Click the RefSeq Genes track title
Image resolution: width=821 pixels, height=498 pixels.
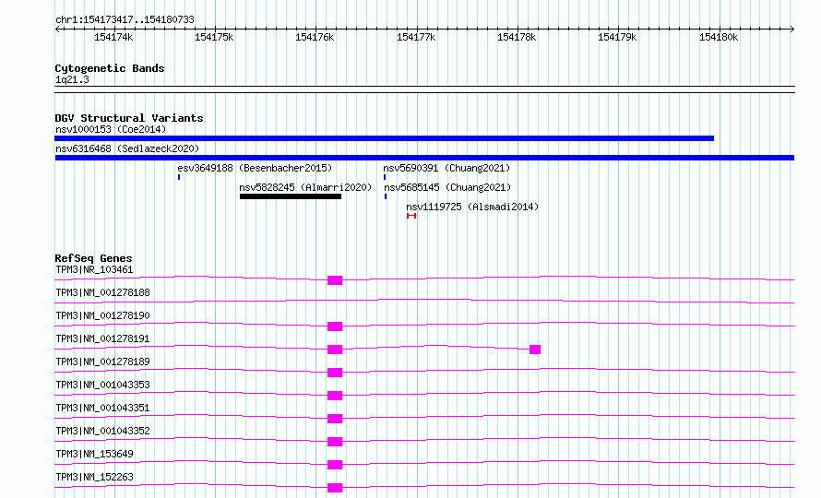[93, 258]
